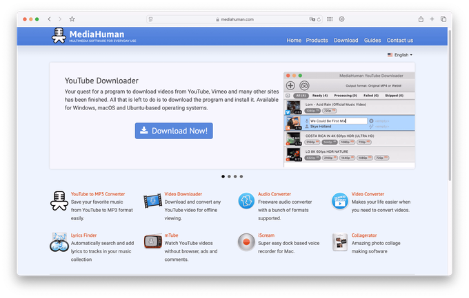
Task: Open the Video Downloader filmstrip icon
Action: pos(152,201)
